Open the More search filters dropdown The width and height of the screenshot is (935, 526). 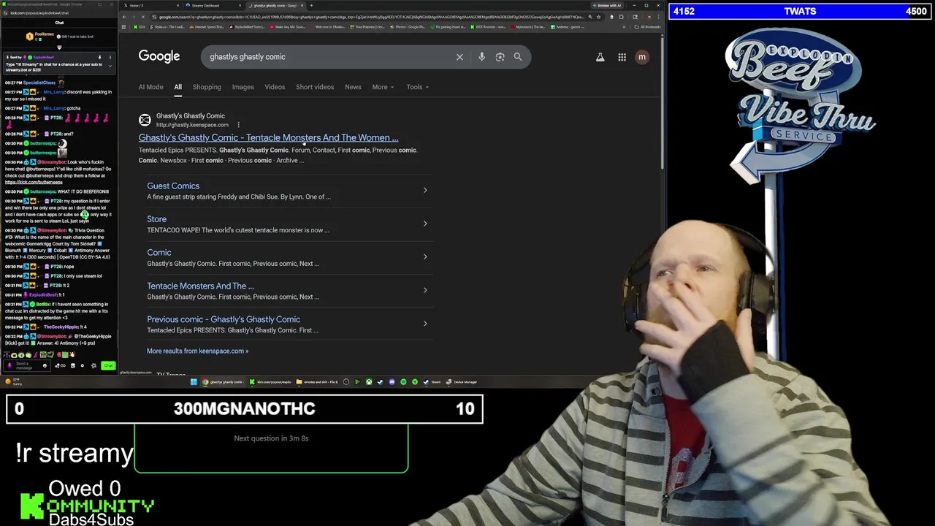(383, 87)
